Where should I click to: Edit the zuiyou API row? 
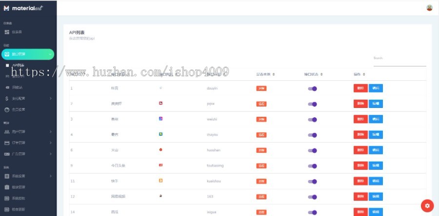[x=376, y=135]
